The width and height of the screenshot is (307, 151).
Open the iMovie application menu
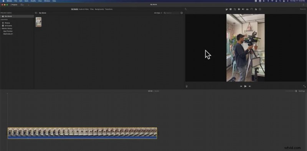(9, 1)
